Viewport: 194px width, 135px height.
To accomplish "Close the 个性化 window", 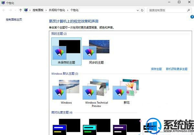I will 189,2.
